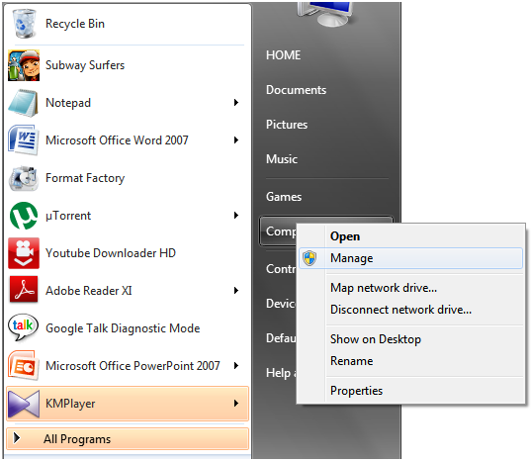Open the Music link
The width and height of the screenshot is (532, 462).
coord(282,159)
